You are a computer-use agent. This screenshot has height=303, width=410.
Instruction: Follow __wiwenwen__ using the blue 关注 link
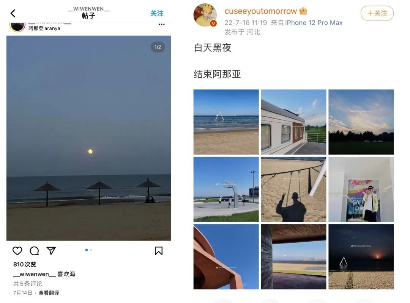coord(157,13)
